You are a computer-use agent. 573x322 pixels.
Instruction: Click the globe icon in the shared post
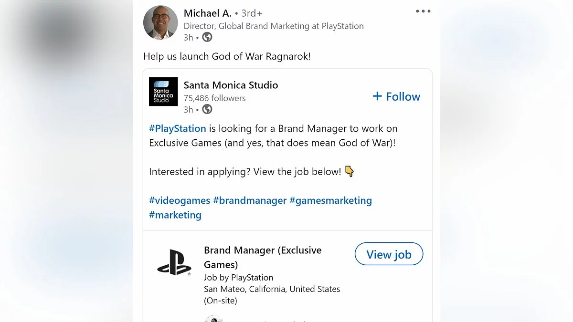coord(207,109)
